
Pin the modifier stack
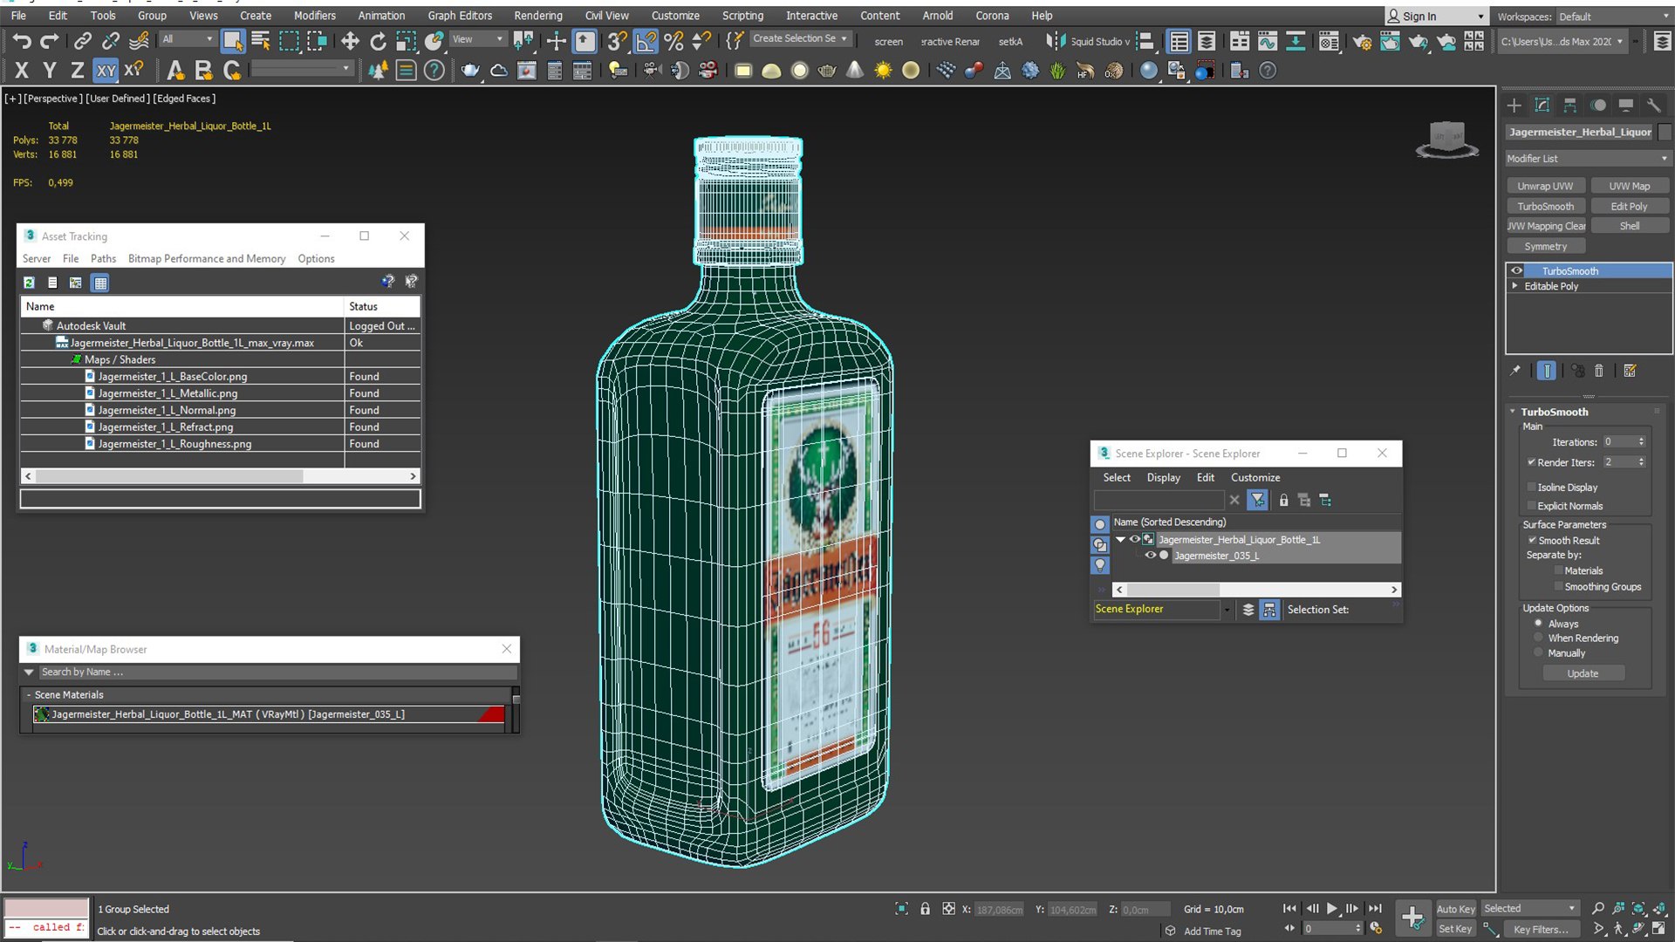1515,371
